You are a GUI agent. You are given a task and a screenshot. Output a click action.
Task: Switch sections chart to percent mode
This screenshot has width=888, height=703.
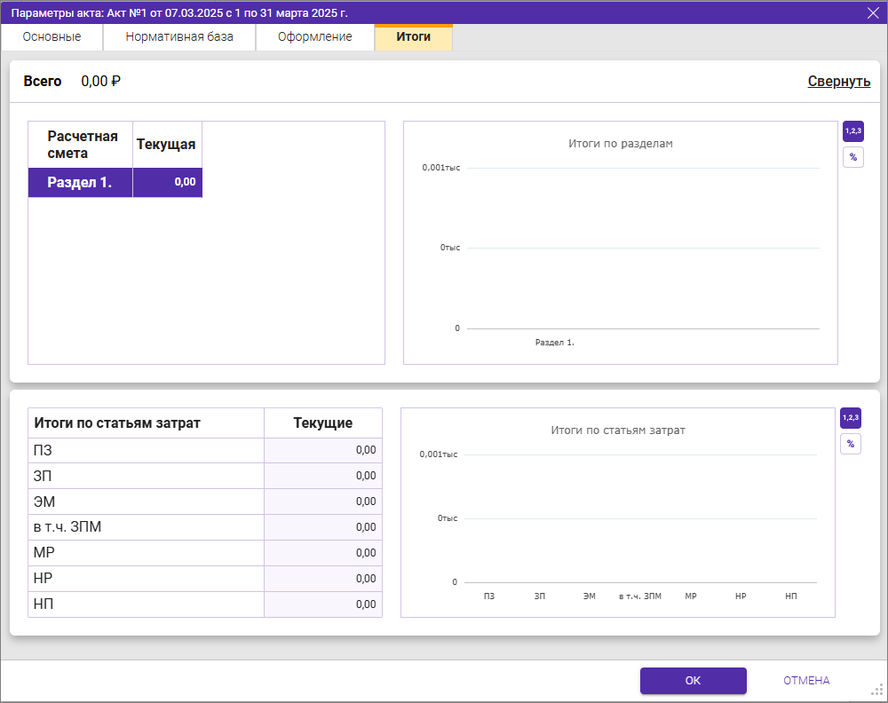point(852,157)
